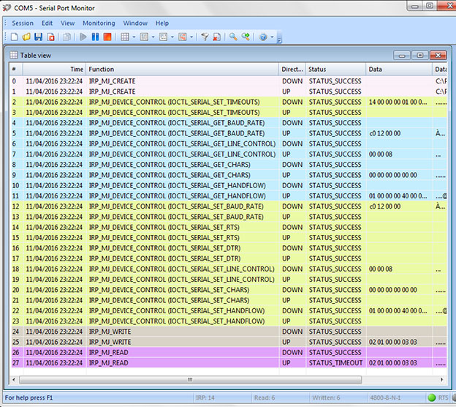Open the Session menu
Viewport: 456px width, 407px height.
click(x=23, y=23)
